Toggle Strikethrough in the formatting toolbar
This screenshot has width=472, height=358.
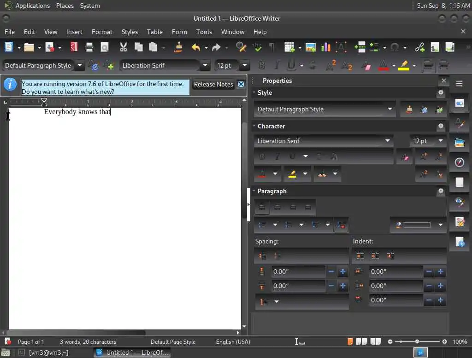[313, 65]
